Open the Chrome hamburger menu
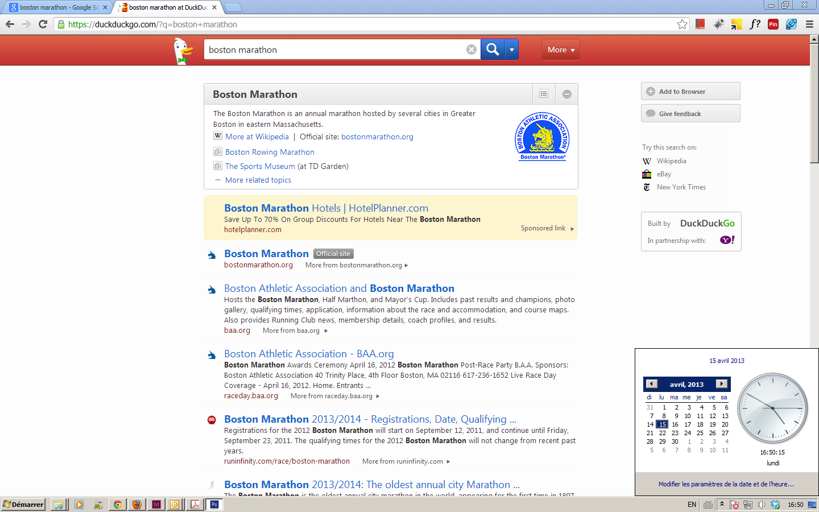 pyautogui.click(x=809, y=24)
